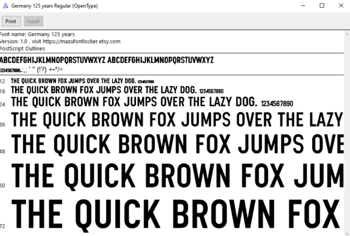Click the 24 point sample sentence

pyautogui.click(x=152, y=102)
